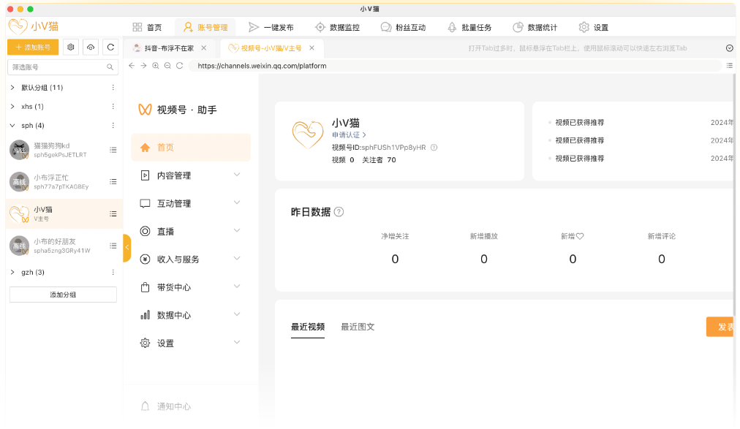Screen dimensions: 740x429
Task: Zoom out the embedded page
Action: [x=167, y=66]
